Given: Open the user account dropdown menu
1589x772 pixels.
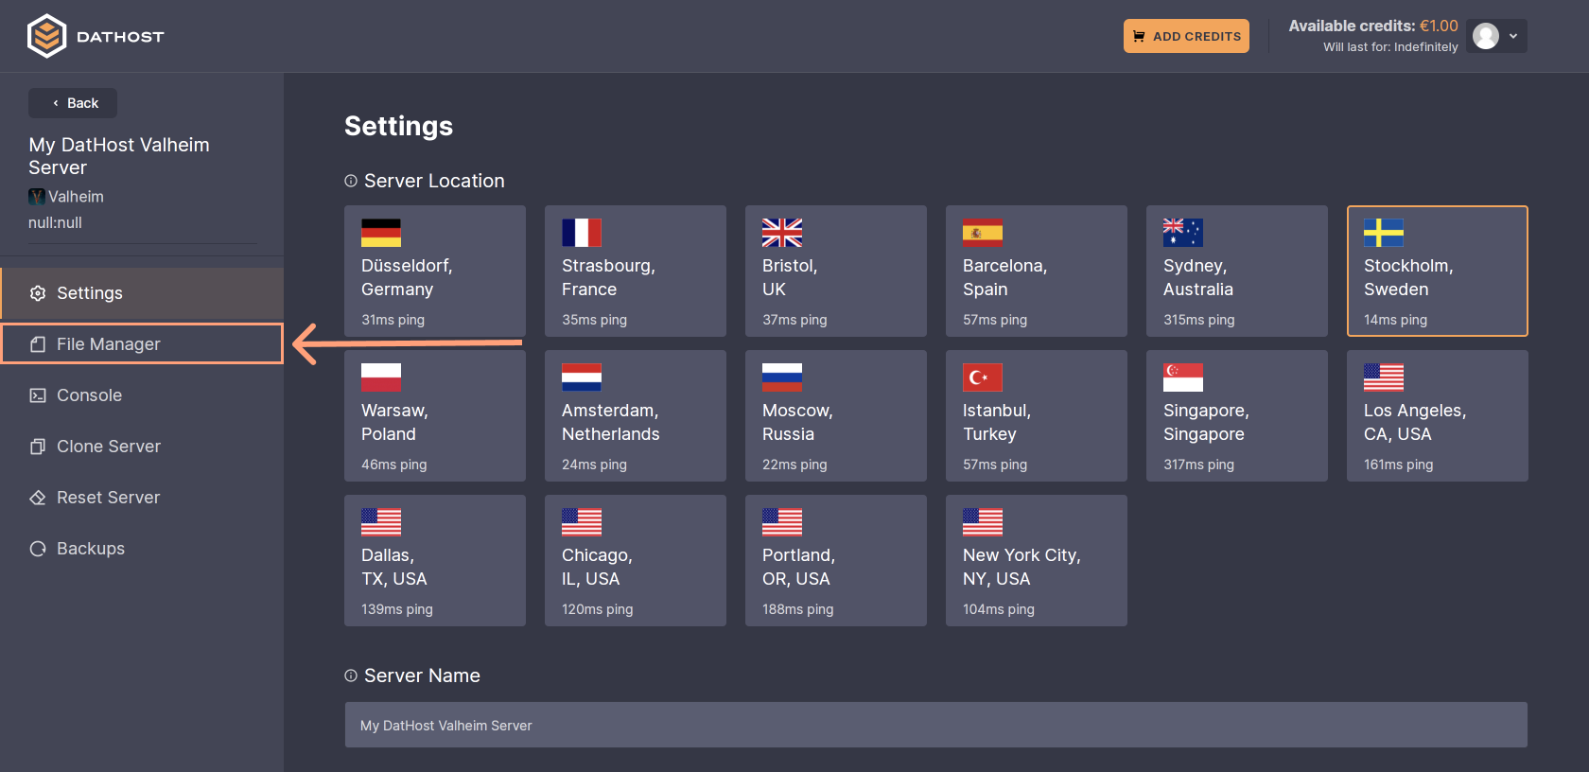Looking at the screenshot, I should (1513, 36).
